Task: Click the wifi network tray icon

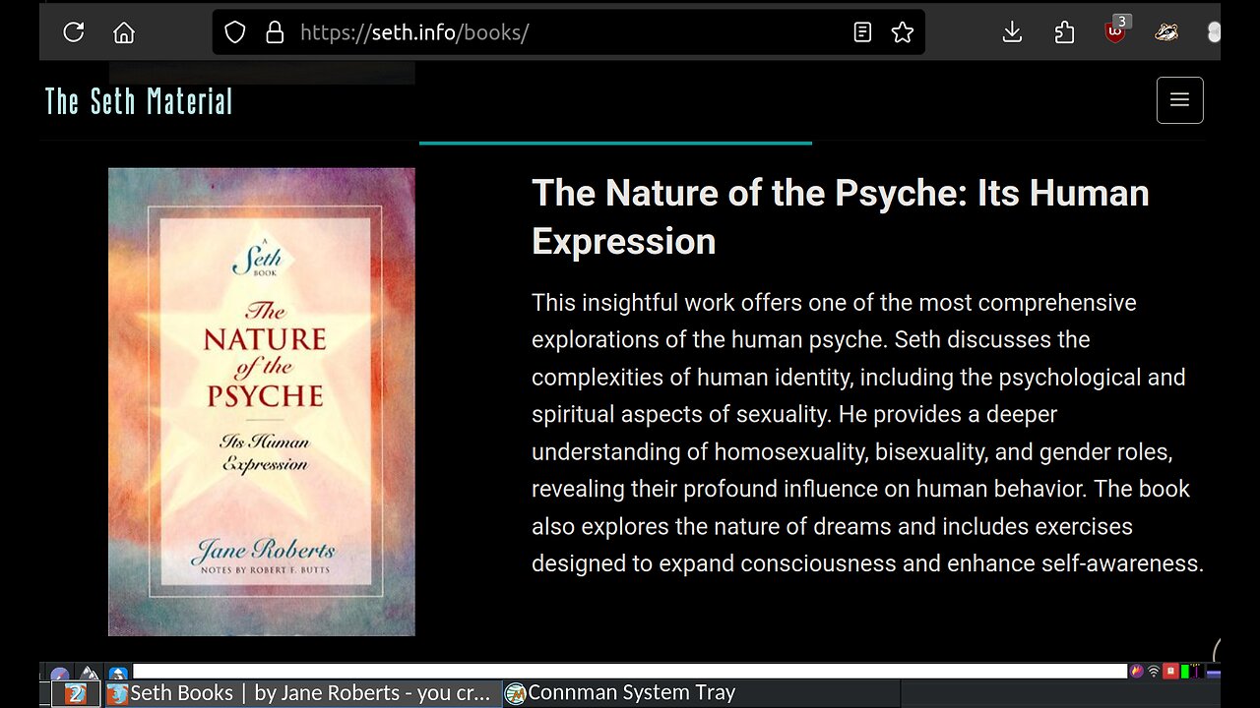Action: point(1154,672)
